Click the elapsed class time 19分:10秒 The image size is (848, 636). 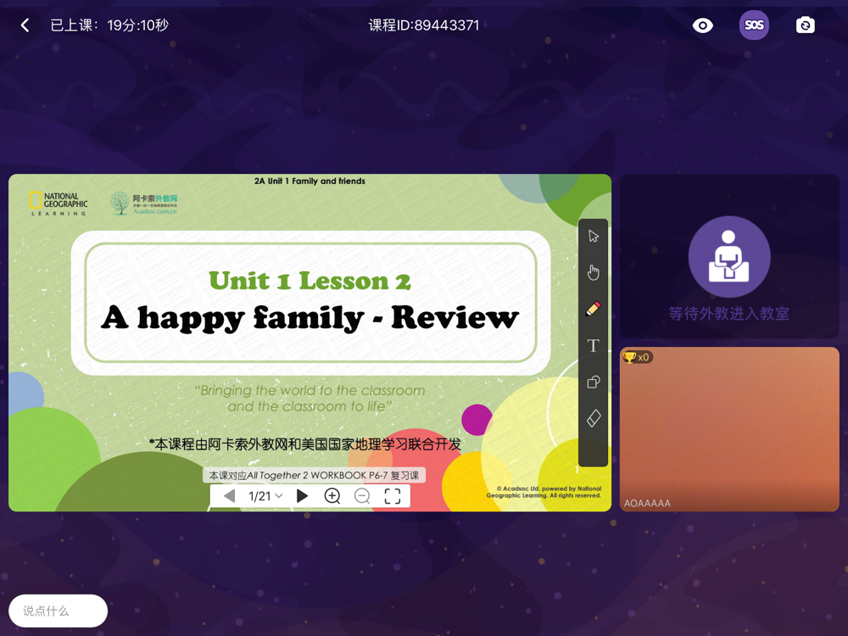[x=137, y=25]
